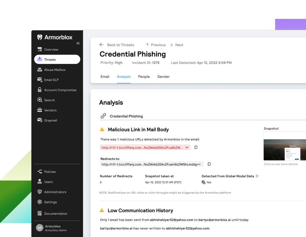Copy the malicious URL via clipboard icon

196,147
